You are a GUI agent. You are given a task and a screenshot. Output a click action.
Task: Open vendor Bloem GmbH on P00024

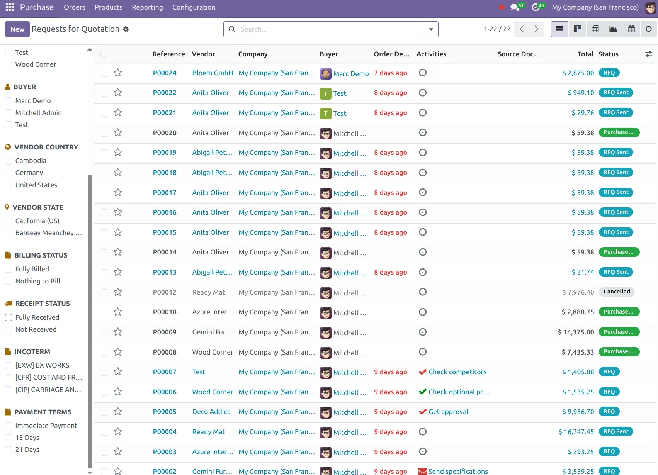click(x=213, y=73)
